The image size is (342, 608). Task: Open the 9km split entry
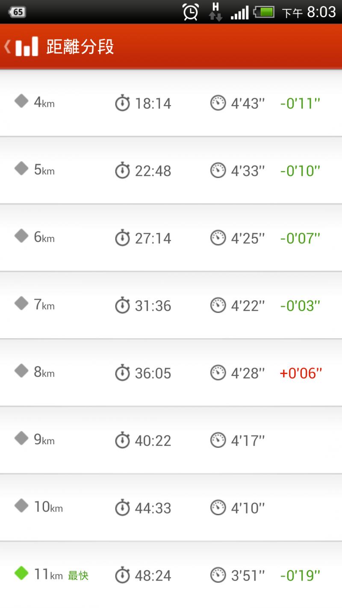pos(171,440)
